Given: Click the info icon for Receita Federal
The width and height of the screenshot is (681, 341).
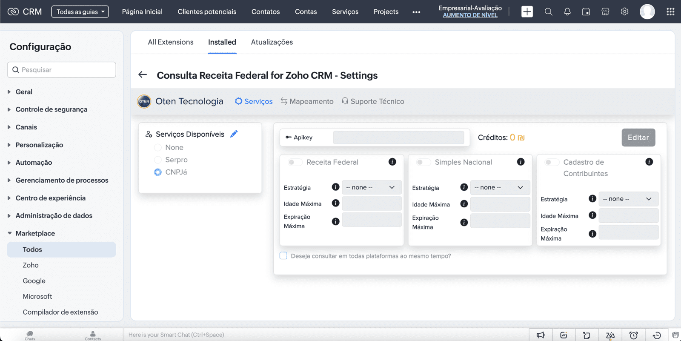Looking at the screenshot, I should point(392,162).
